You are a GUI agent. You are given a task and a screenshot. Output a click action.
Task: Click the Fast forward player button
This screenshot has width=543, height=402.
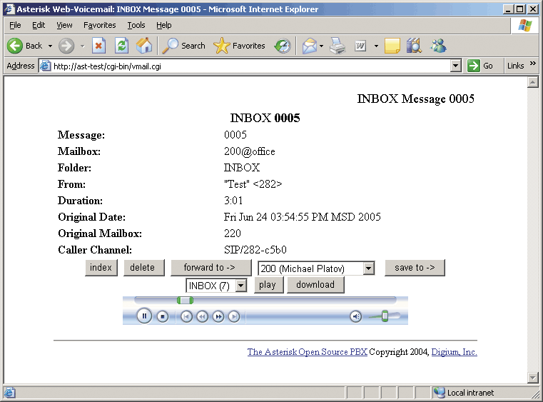pos(218,316)
